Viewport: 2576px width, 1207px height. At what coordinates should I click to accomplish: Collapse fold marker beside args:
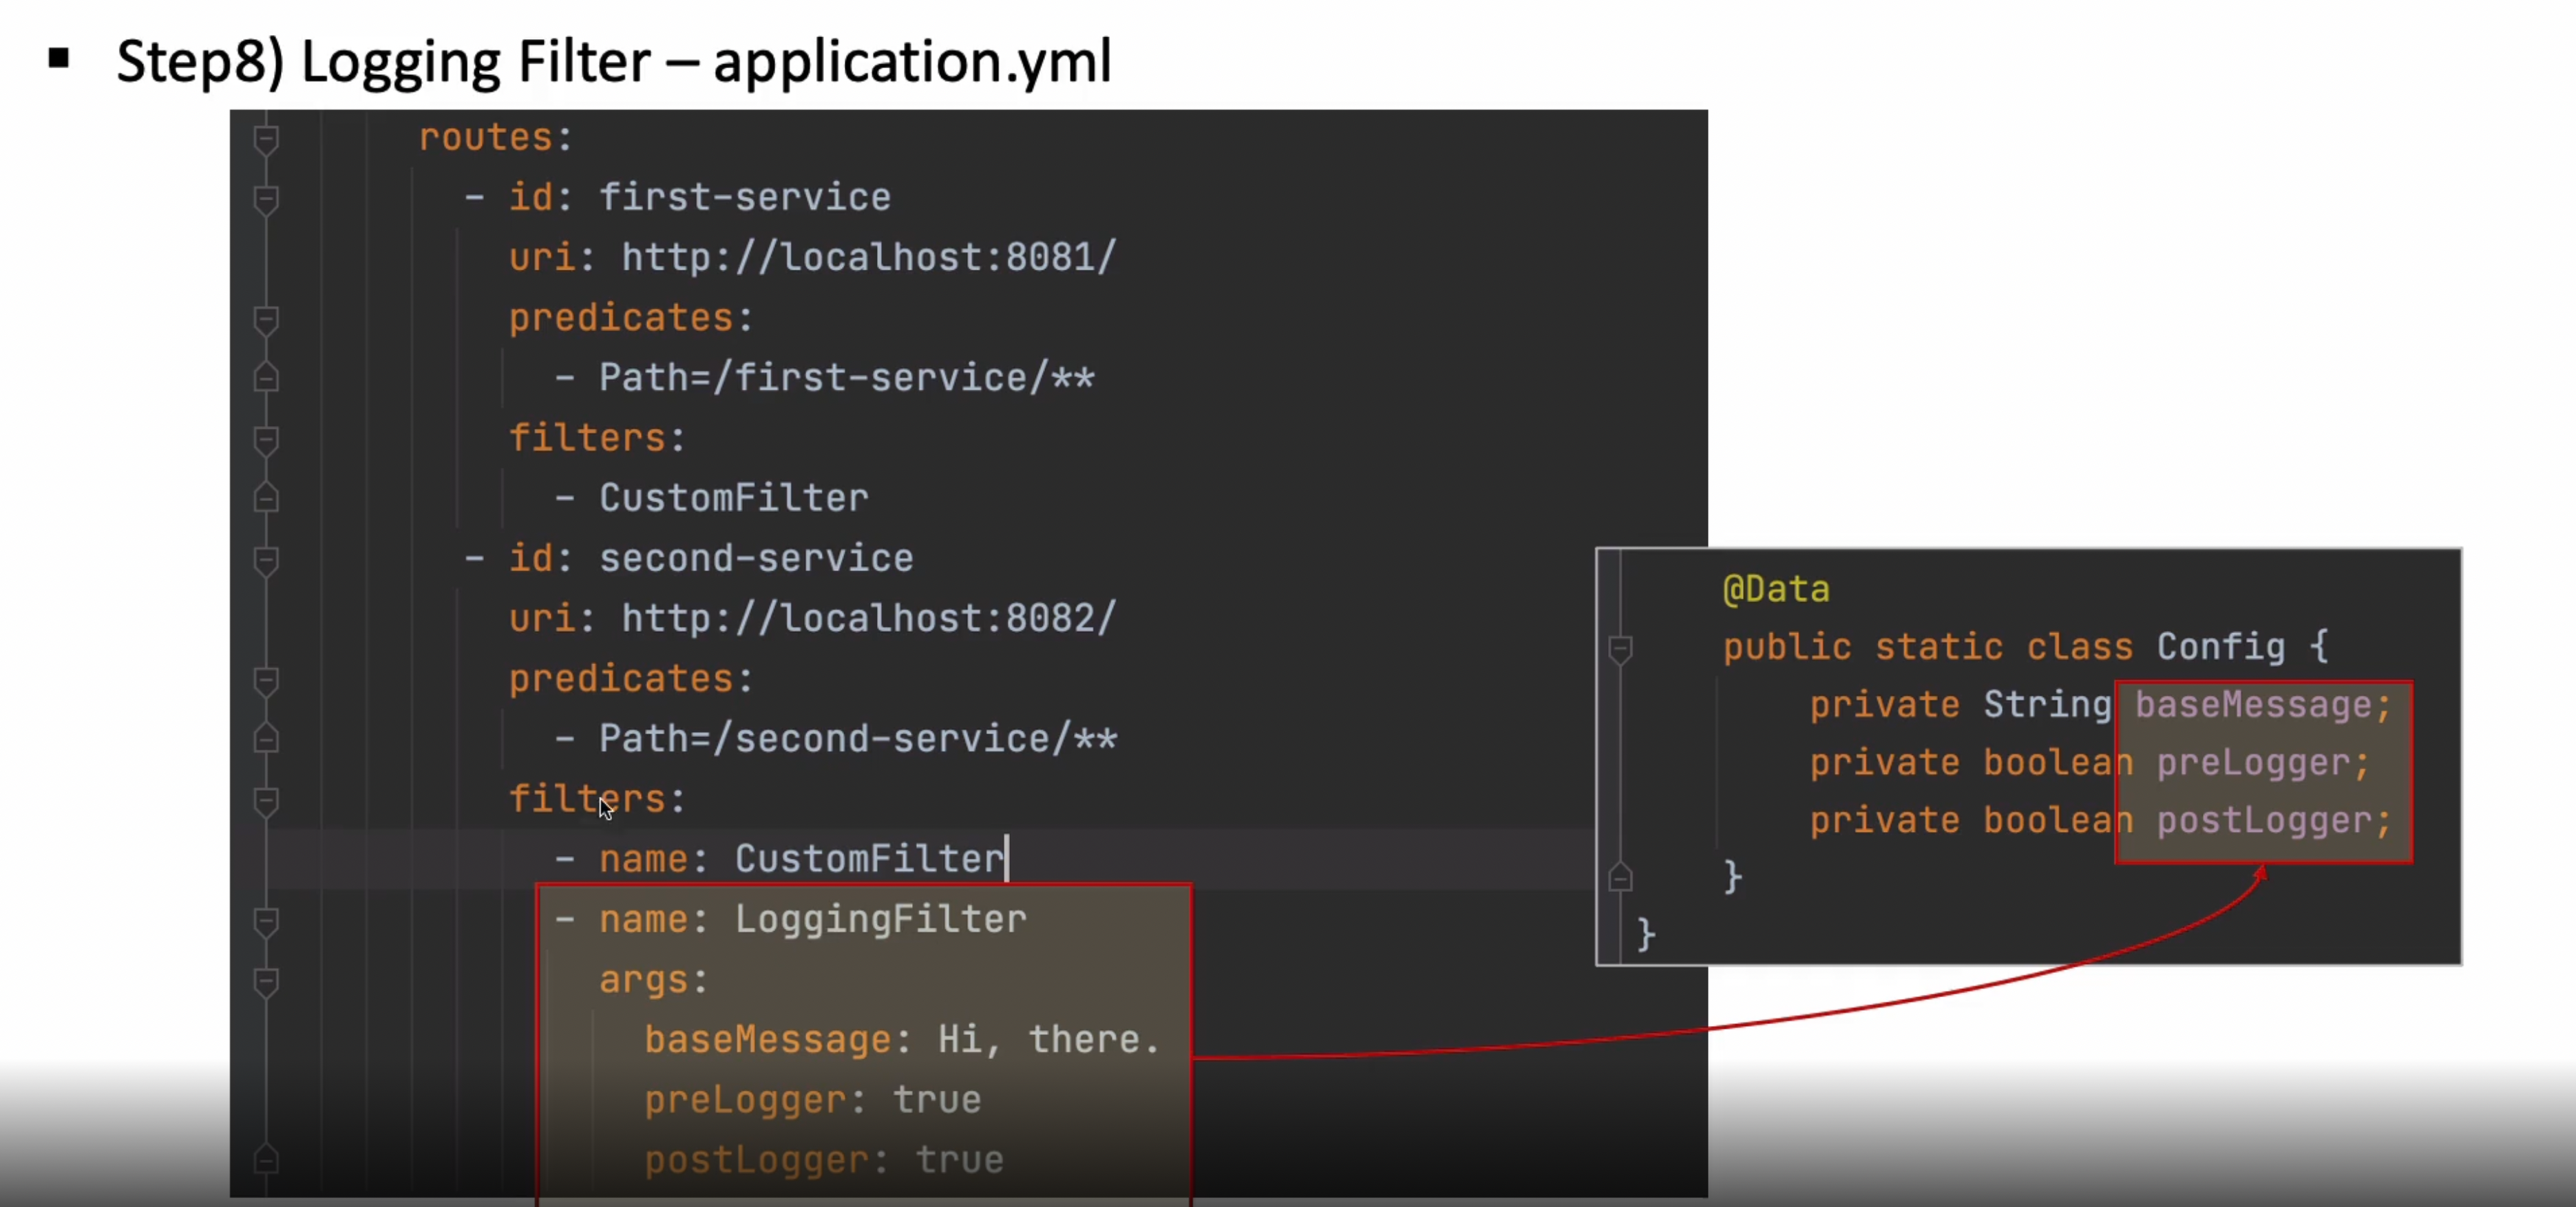[x=265, y=981]
